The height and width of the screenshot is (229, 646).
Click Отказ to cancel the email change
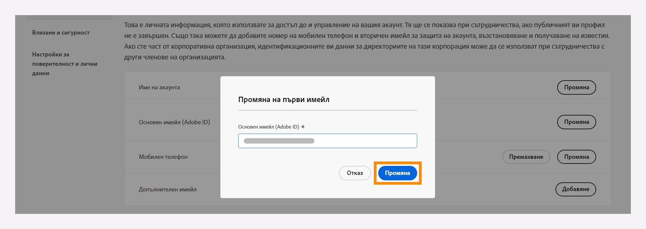tap(355, 173)
